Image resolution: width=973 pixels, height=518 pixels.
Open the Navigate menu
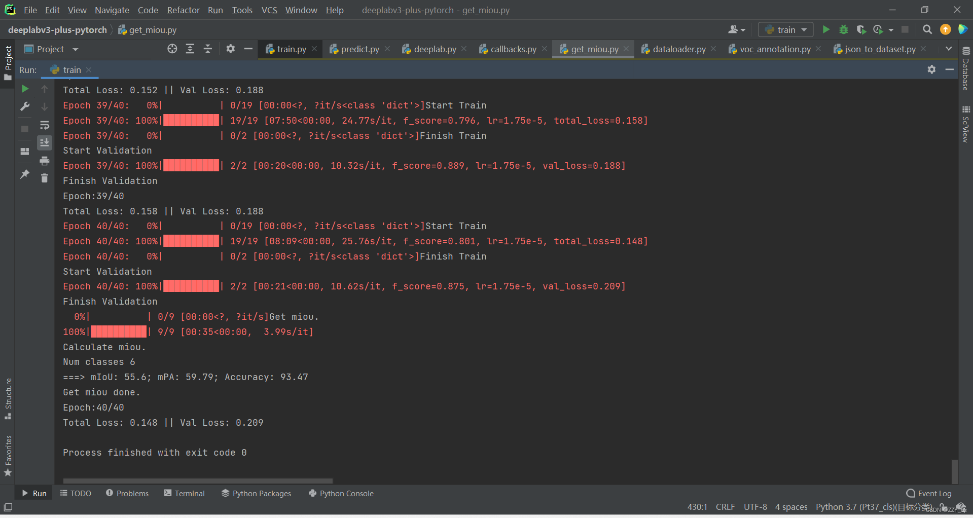[112, 10]
